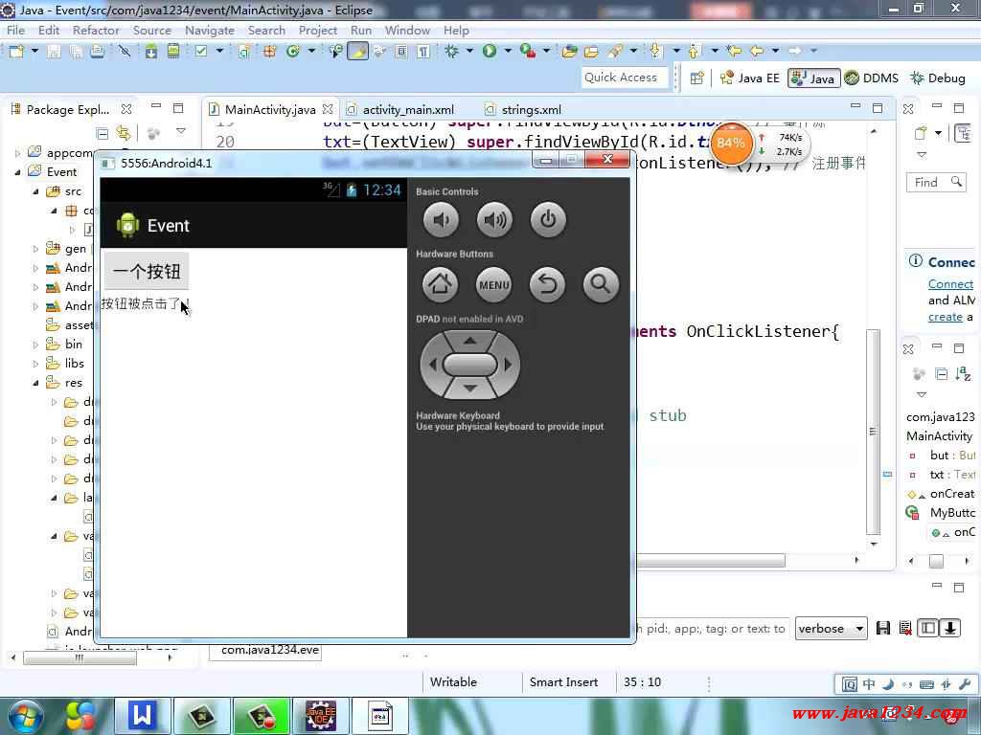Click the green Run toolbar icon
981x735 pixels.
(x=490, y=52)
